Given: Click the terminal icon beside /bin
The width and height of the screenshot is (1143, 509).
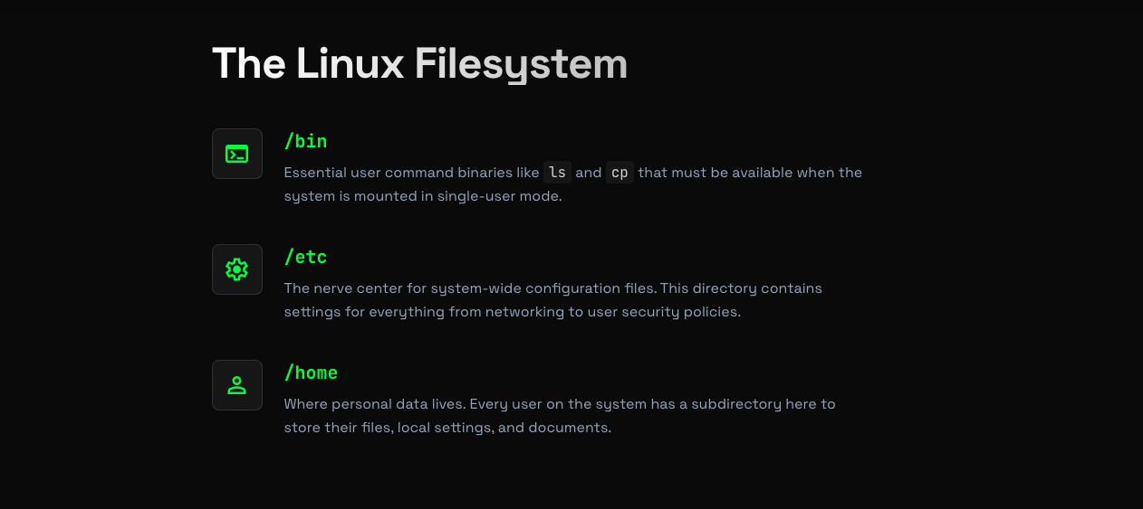Looking at the screenshot, I should tap(237, 154).
